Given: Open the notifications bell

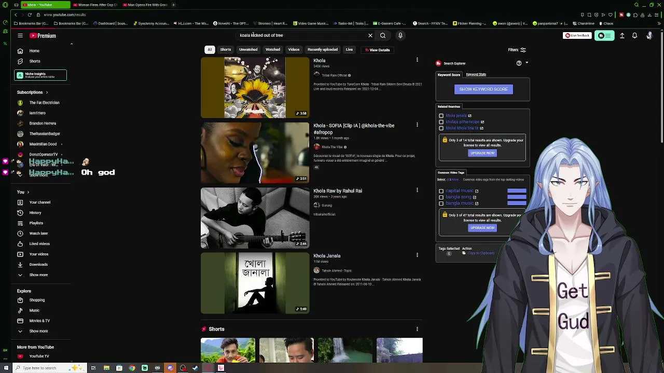Looking at the screenshot, I should tap(634, 36).
